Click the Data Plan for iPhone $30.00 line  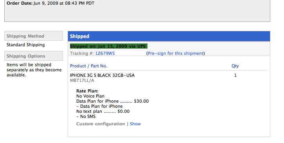[113, 101]
